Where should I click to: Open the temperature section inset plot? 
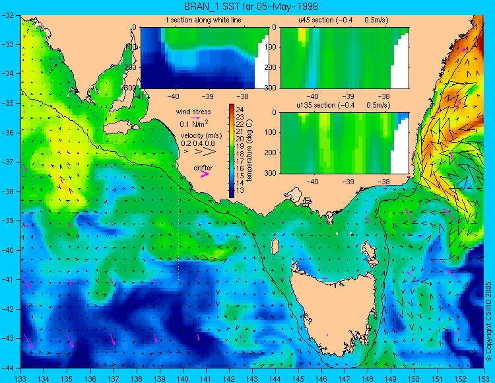click(205, 58)
